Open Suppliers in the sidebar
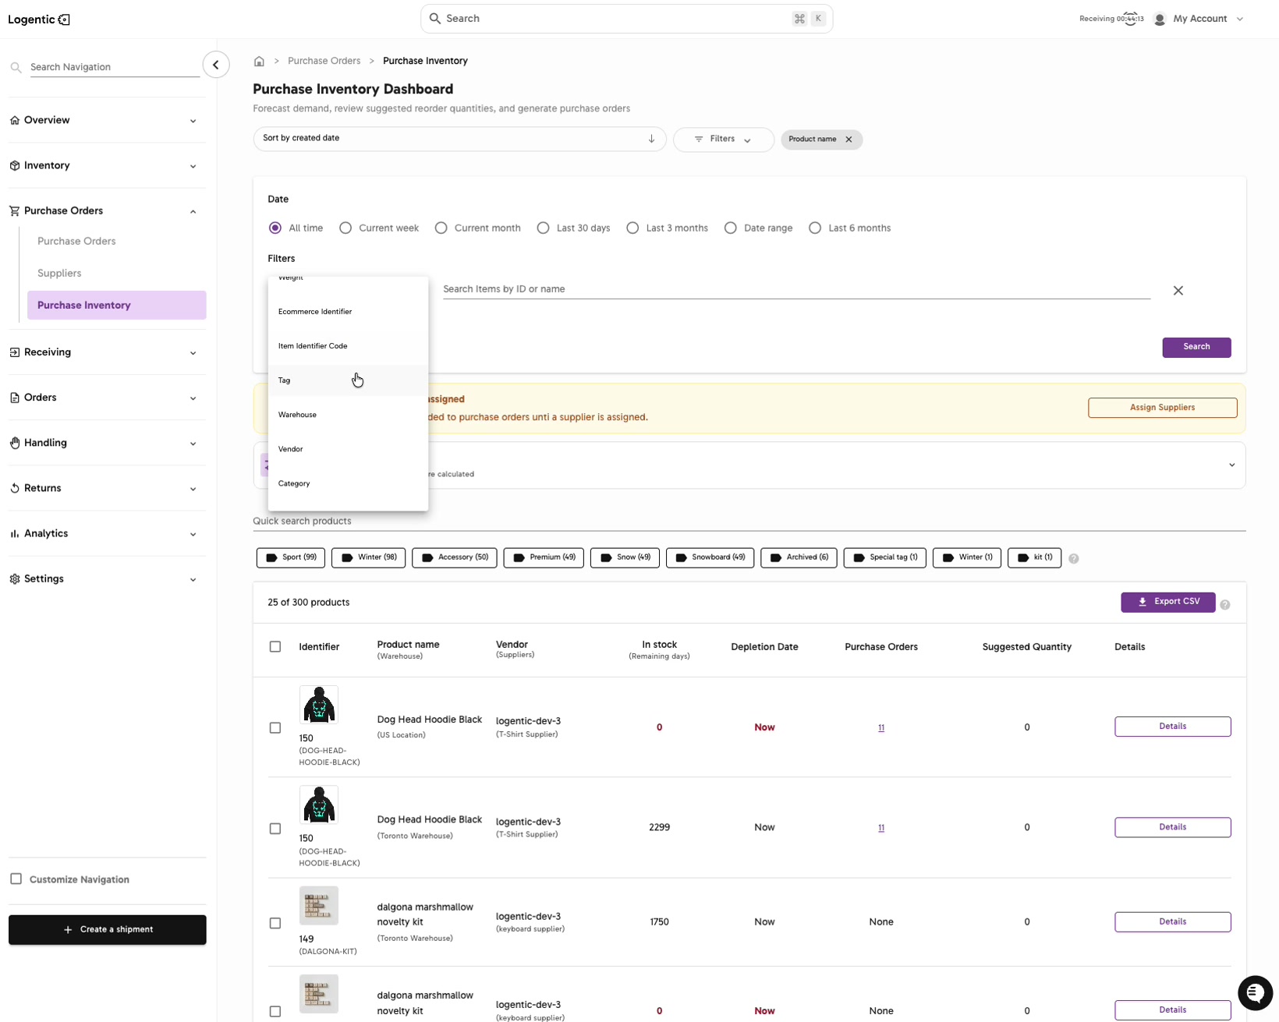1279x1022 pixels. [x=59, y=274]
